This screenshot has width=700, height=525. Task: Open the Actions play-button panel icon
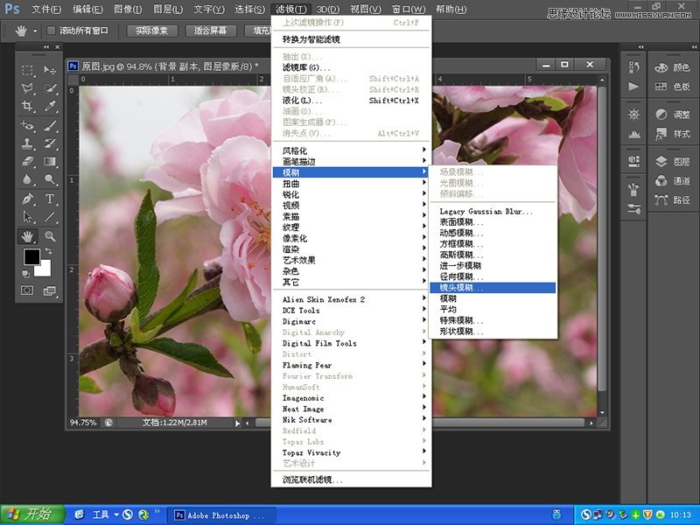[633, 87]
